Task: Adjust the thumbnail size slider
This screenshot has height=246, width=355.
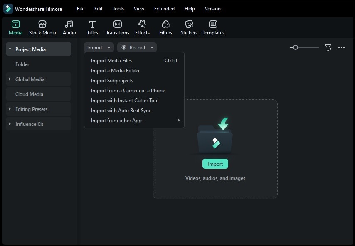Action: click(295, 47)
